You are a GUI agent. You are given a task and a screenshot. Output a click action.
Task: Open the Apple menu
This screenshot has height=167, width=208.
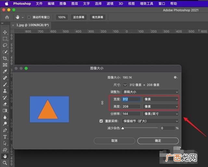coord(6,4)
